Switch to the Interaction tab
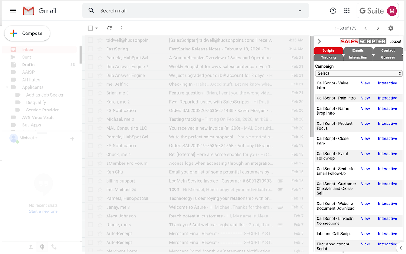The height and width of the screenshot is (254, 406). 358,57
